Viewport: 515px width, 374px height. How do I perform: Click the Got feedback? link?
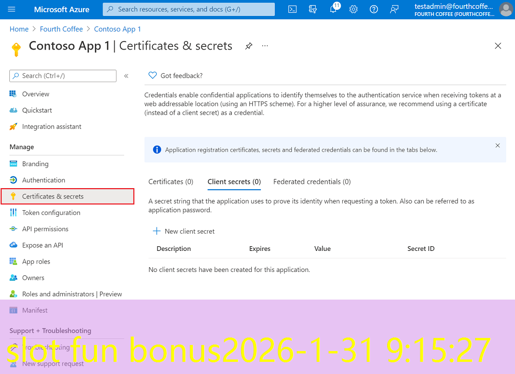click(x=181, y=75)
